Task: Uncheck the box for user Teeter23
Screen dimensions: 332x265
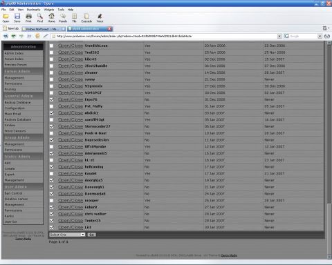Action: click(x=51, y=221)
